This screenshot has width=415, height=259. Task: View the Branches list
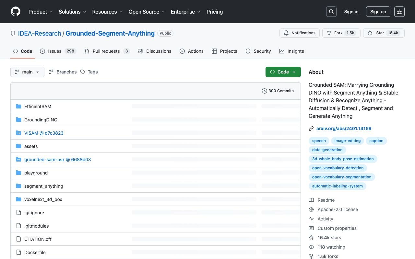[63, 72]
